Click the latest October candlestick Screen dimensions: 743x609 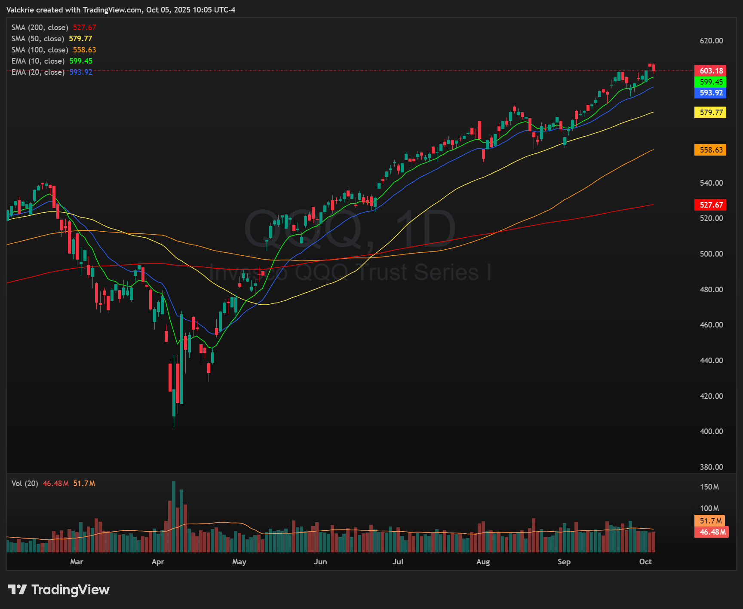pos(654,68)
